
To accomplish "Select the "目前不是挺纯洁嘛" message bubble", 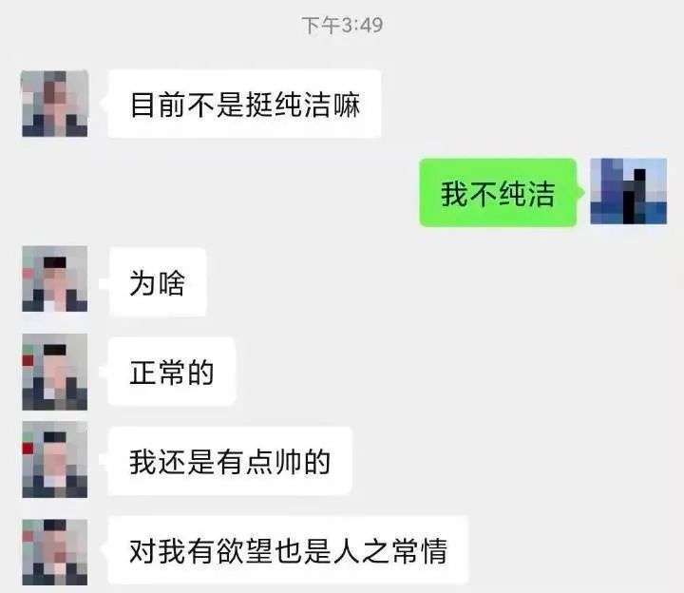I will pyautogui.click(x=245, y=104).
